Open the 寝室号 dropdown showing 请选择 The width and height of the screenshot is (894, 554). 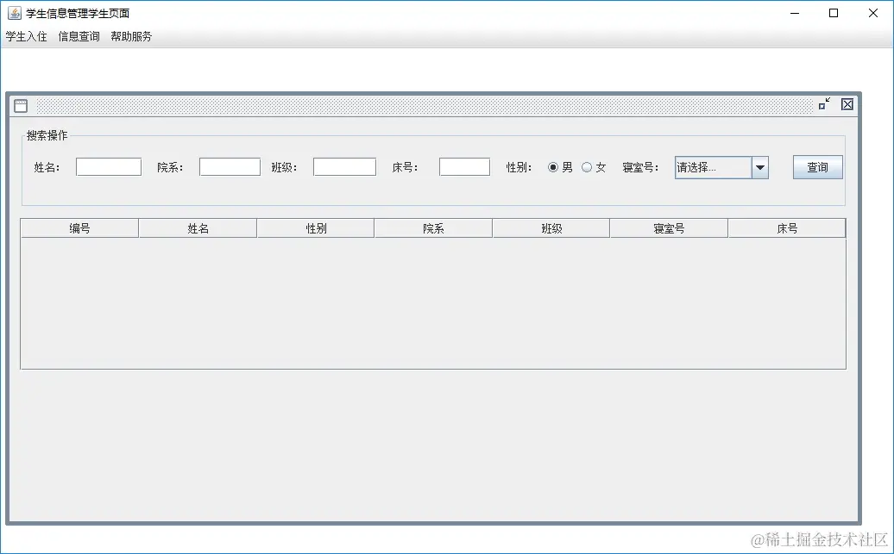tap(712, 167)
